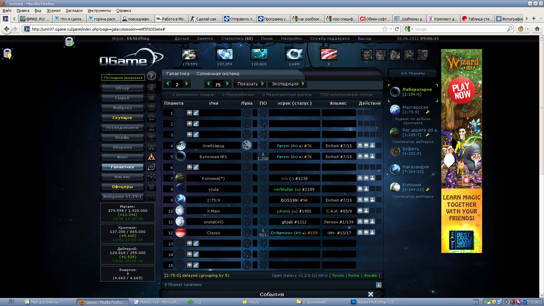Open Настройки in the top menu
544x306 pixels.
[x=291, y=38]
